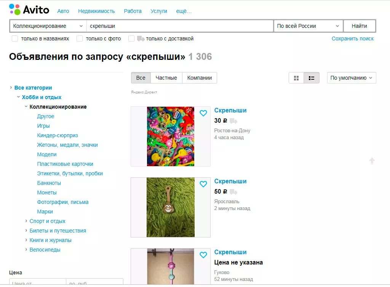Screen dimensions: 390x287
Task: Open the Недвижимость menu item
Action: tap(96, 11)
